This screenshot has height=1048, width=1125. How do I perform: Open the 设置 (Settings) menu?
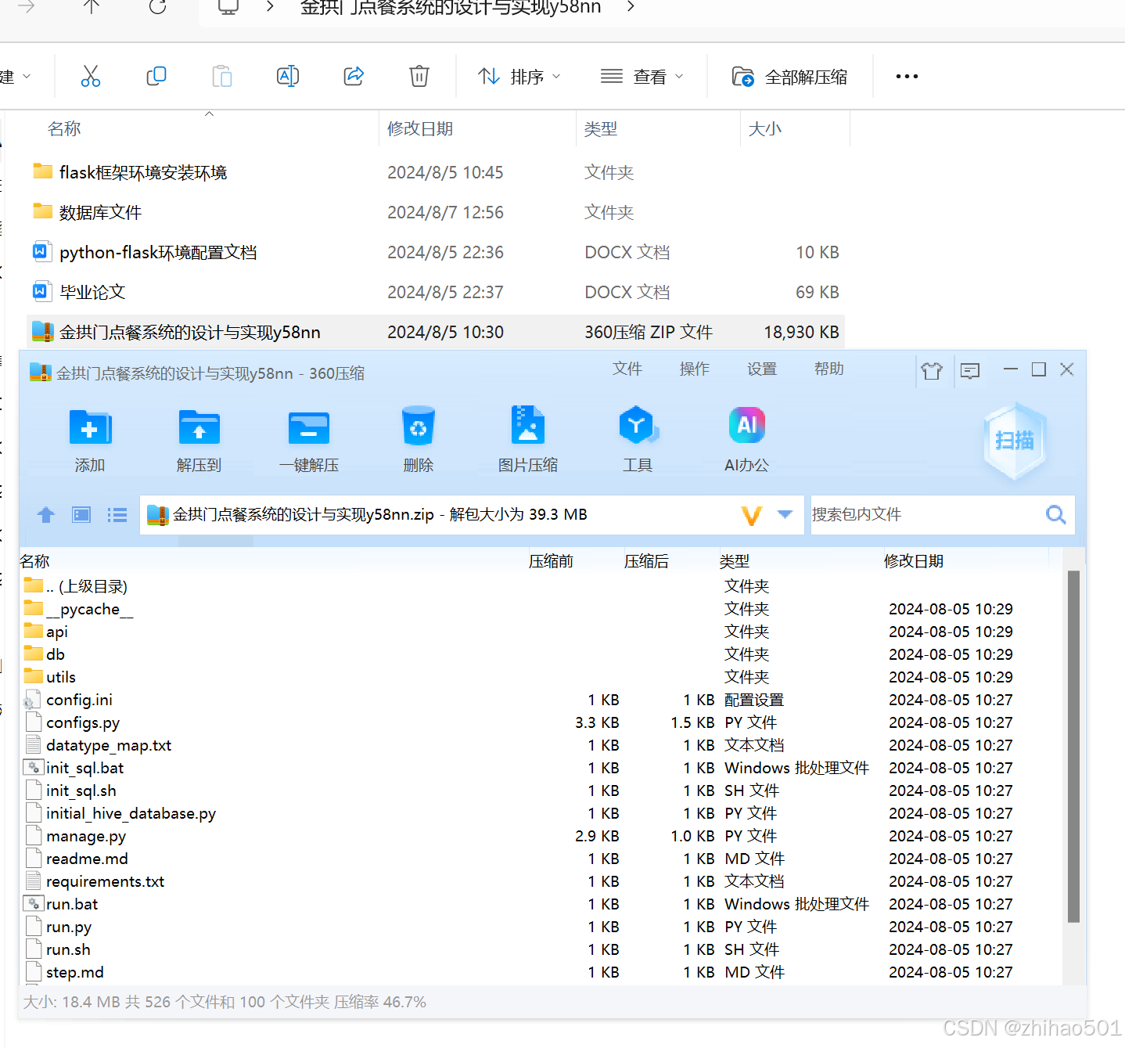point(761,369)
